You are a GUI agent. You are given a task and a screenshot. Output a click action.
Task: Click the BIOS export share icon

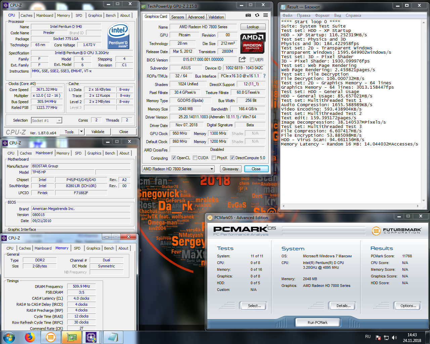[242, 59]
